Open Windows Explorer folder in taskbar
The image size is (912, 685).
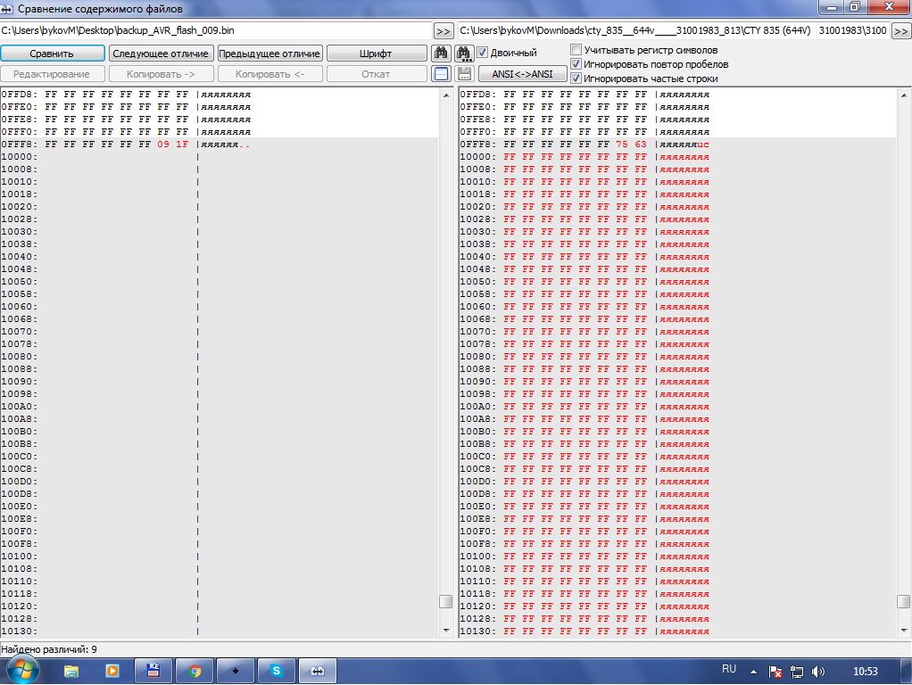click(x=71, y=670)
